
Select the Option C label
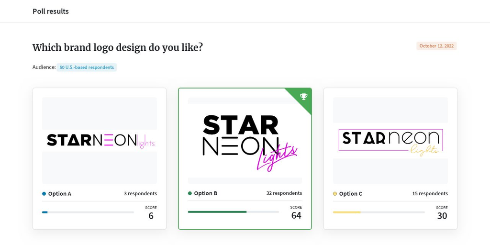[x=350, y=194]
